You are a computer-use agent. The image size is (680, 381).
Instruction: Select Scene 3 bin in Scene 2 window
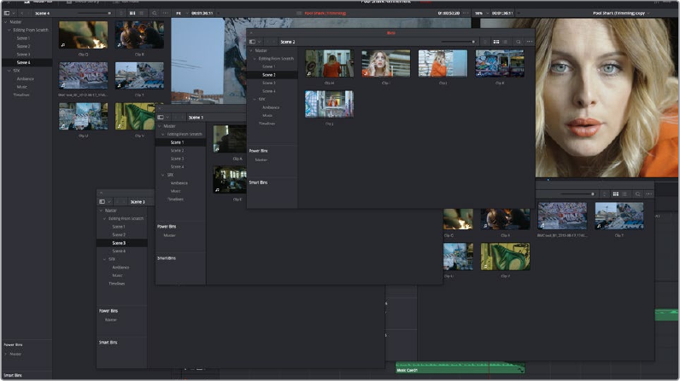(269, 83)
